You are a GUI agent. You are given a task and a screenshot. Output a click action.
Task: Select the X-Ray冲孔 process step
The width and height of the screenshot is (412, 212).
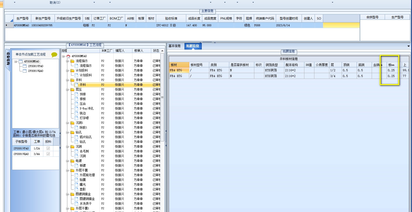point(86,109)
